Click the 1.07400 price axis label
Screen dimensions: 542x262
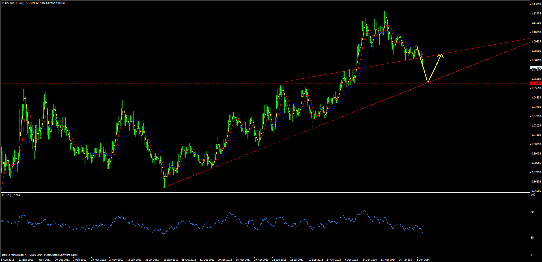point(535,68)
